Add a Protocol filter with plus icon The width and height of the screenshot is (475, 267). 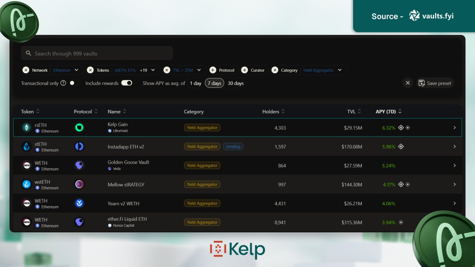[x=213, y=70]
